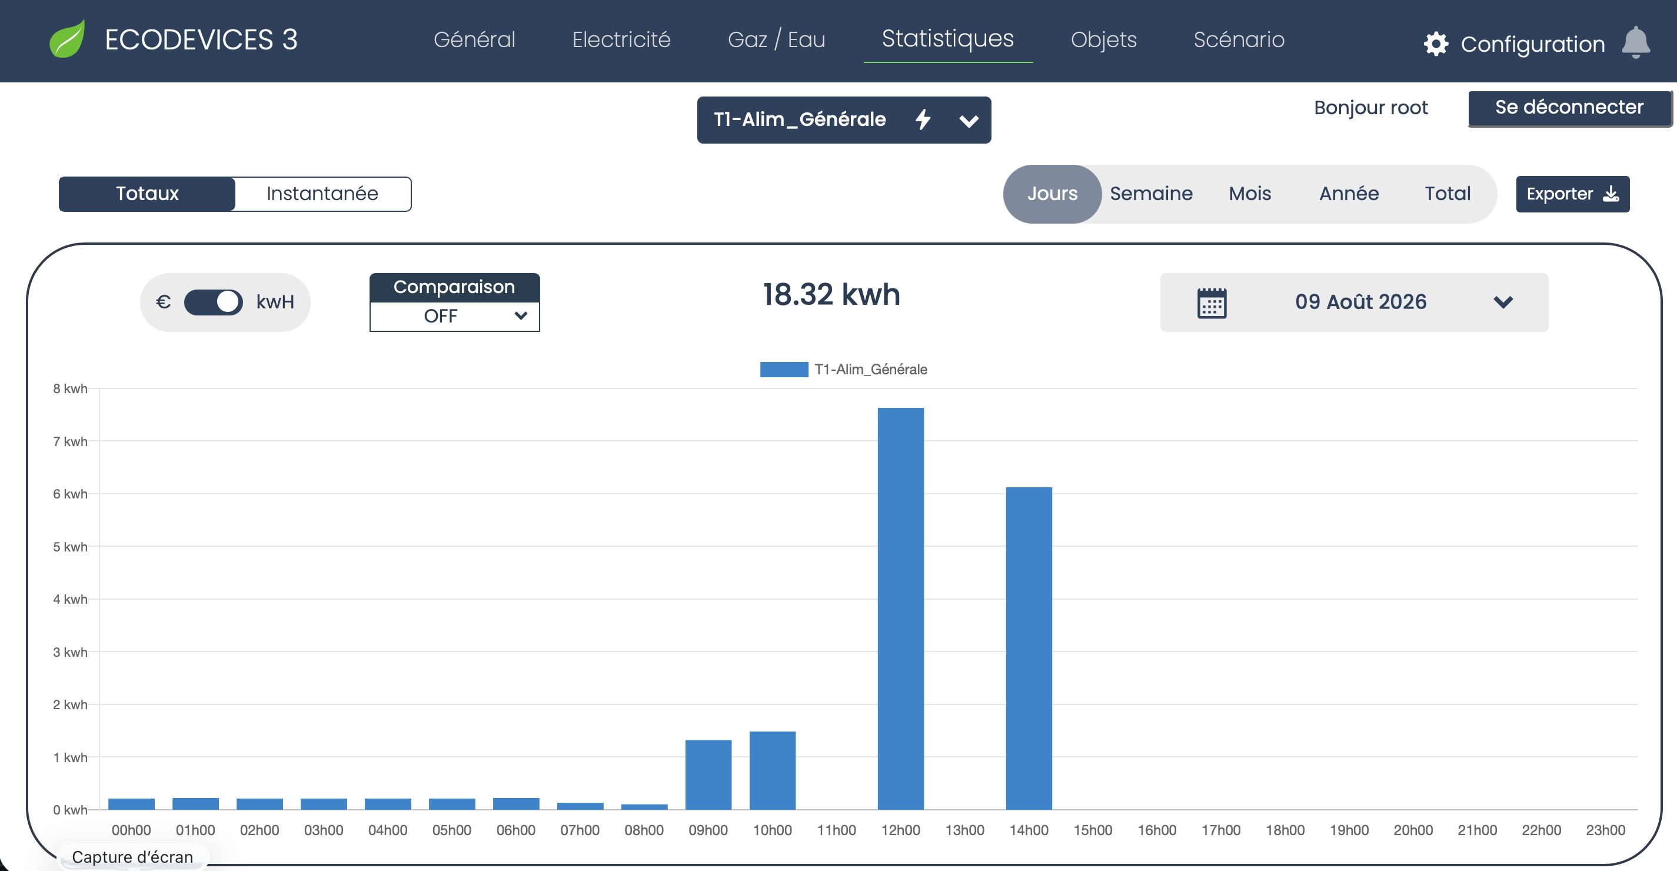The image size is (1677, 871).
Task: Click the 12h00 bar in the chart
Action: [900, 609]
